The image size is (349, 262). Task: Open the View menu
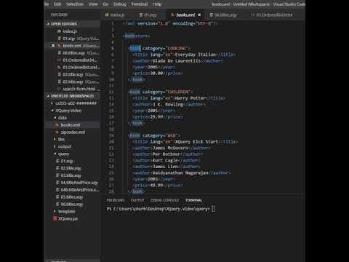point(93,4)
